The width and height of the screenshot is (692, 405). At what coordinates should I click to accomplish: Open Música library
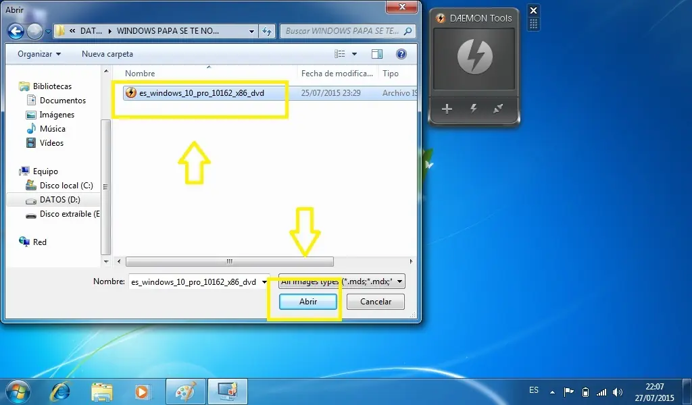tap(53, 129)
